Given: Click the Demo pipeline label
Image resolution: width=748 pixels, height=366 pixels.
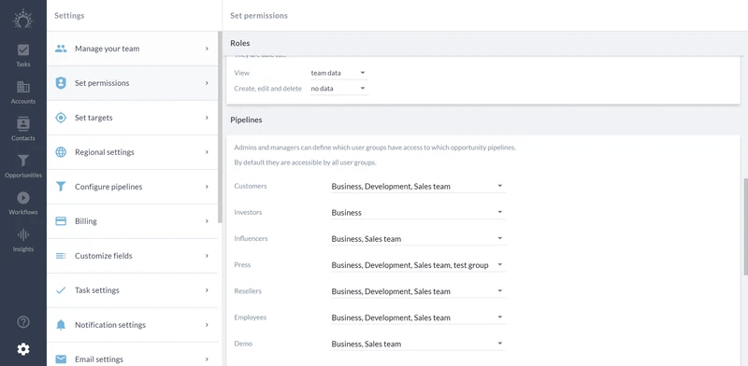Looking at the screenshot, I should 243,344.
